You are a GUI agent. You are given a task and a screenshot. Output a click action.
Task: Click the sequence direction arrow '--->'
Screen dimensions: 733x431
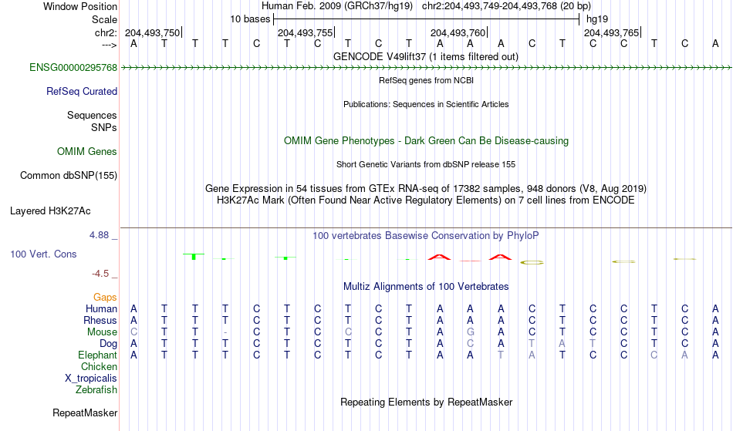pyautogui.click(x=109, y=45)
